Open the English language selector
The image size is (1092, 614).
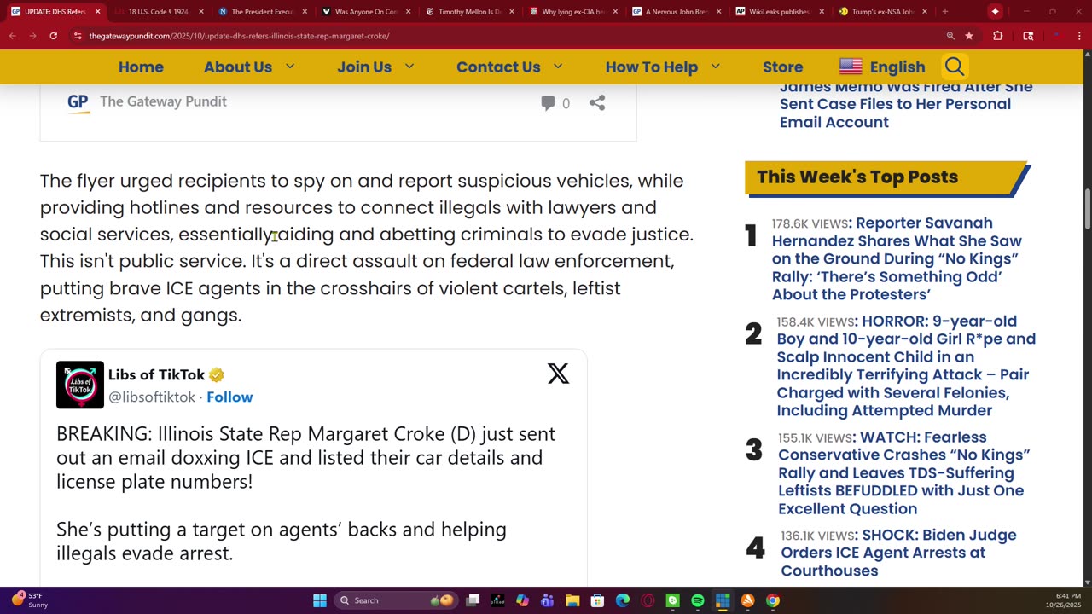(x=882, y=67)
